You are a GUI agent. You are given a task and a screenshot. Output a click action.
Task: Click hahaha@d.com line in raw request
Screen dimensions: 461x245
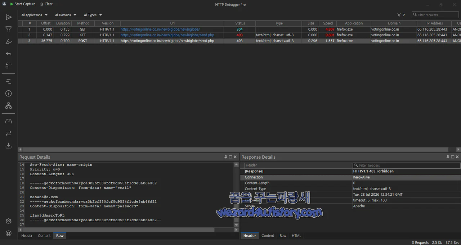click(44, 197)
